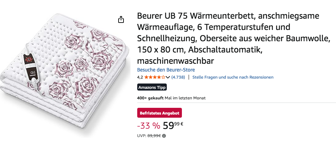Click the crossed-out 89,99€ UVP price

click(154, 136)
